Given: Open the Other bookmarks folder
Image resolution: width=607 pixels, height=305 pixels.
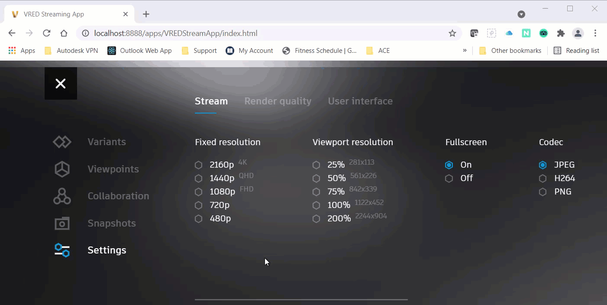Looking at the screenshot, I should coord(510,51).
